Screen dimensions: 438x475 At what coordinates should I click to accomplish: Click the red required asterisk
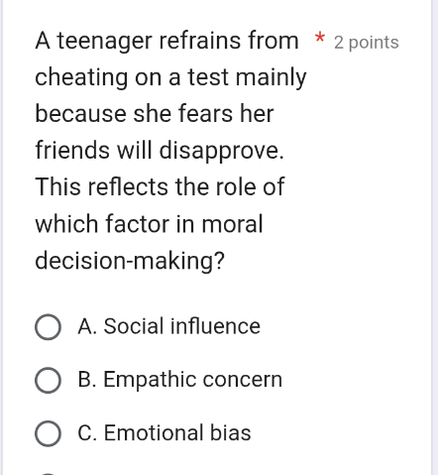319,38
